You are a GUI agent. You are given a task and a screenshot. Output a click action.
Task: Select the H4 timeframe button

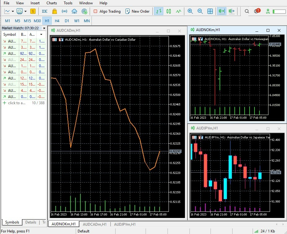57,21
